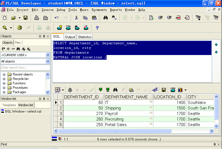Expand the Procedures tree node
Image resolution: width=222 pixels, height=149 pixels.
(4, 88)
